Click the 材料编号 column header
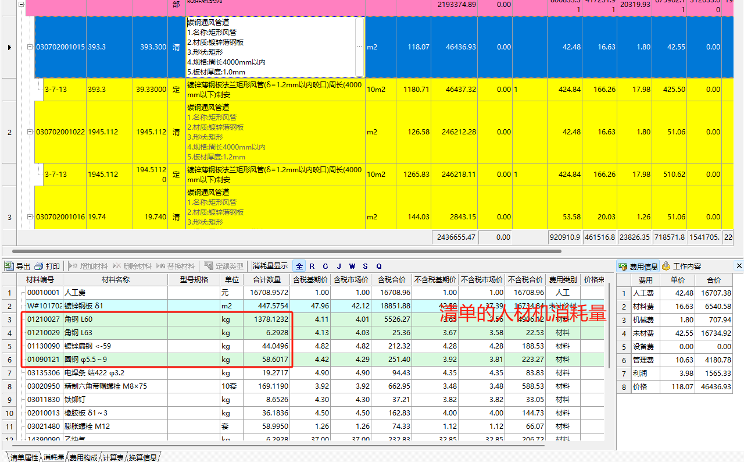 (x=40, y=279)
